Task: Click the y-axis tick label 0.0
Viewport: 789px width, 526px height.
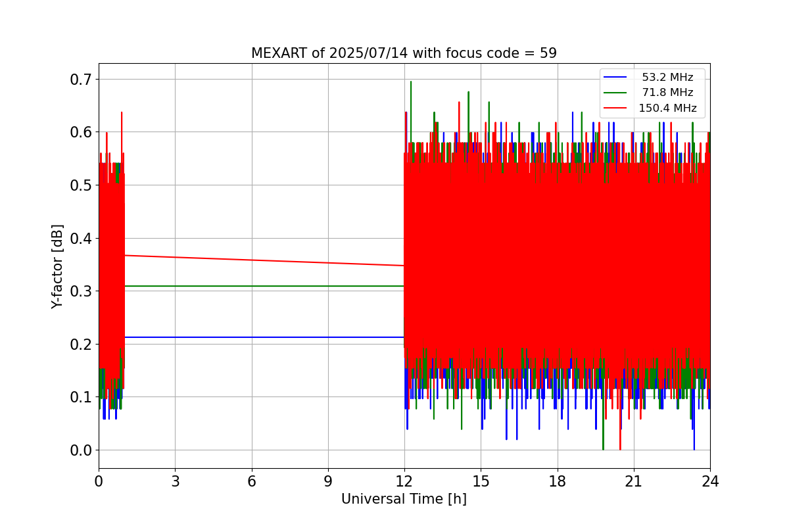Action: [82, 450]
